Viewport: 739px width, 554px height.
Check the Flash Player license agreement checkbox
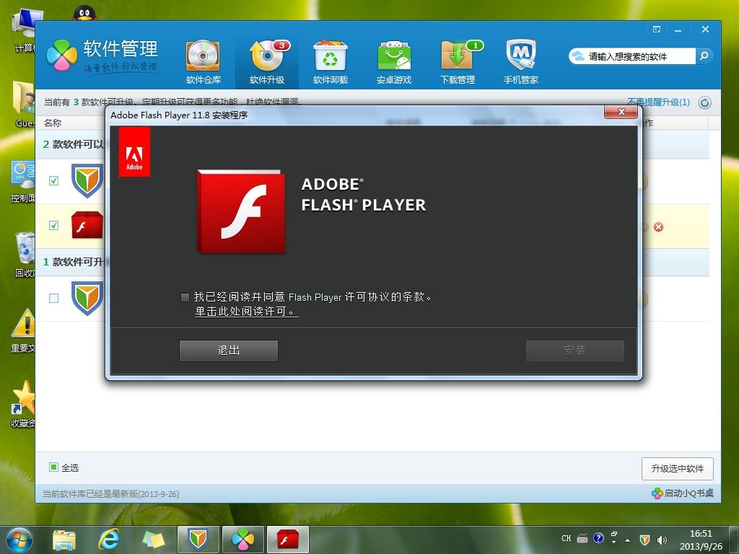click(x=185, y=297)
